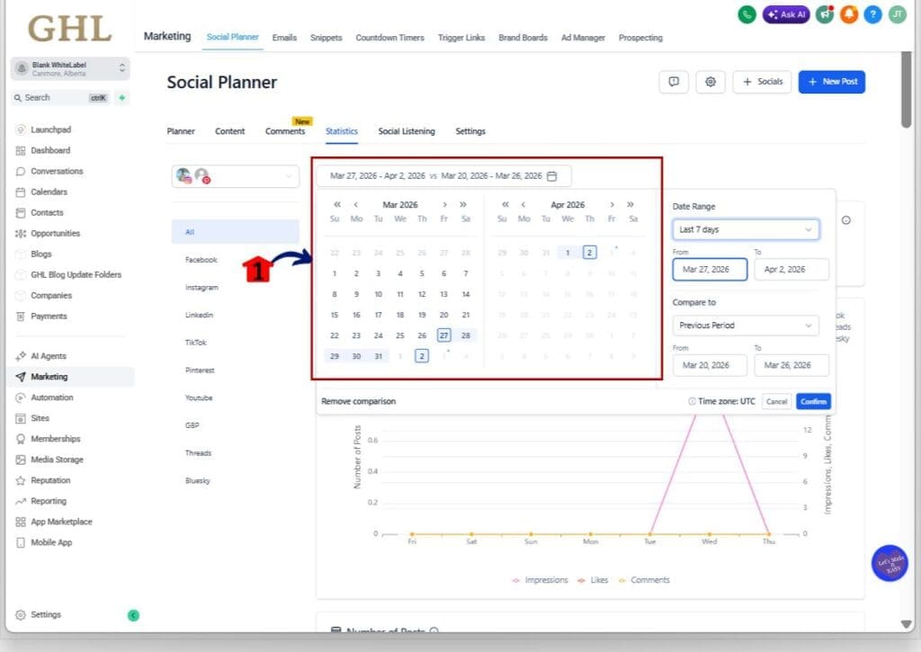Collapse sidebar using green arrow icon
921x652 pixels.
click(133, 615)
